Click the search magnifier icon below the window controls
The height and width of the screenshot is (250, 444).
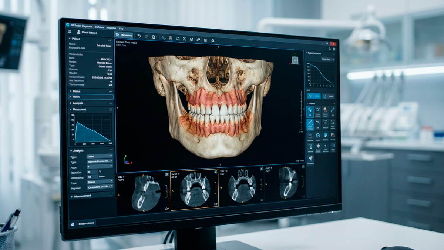[330, 49]
